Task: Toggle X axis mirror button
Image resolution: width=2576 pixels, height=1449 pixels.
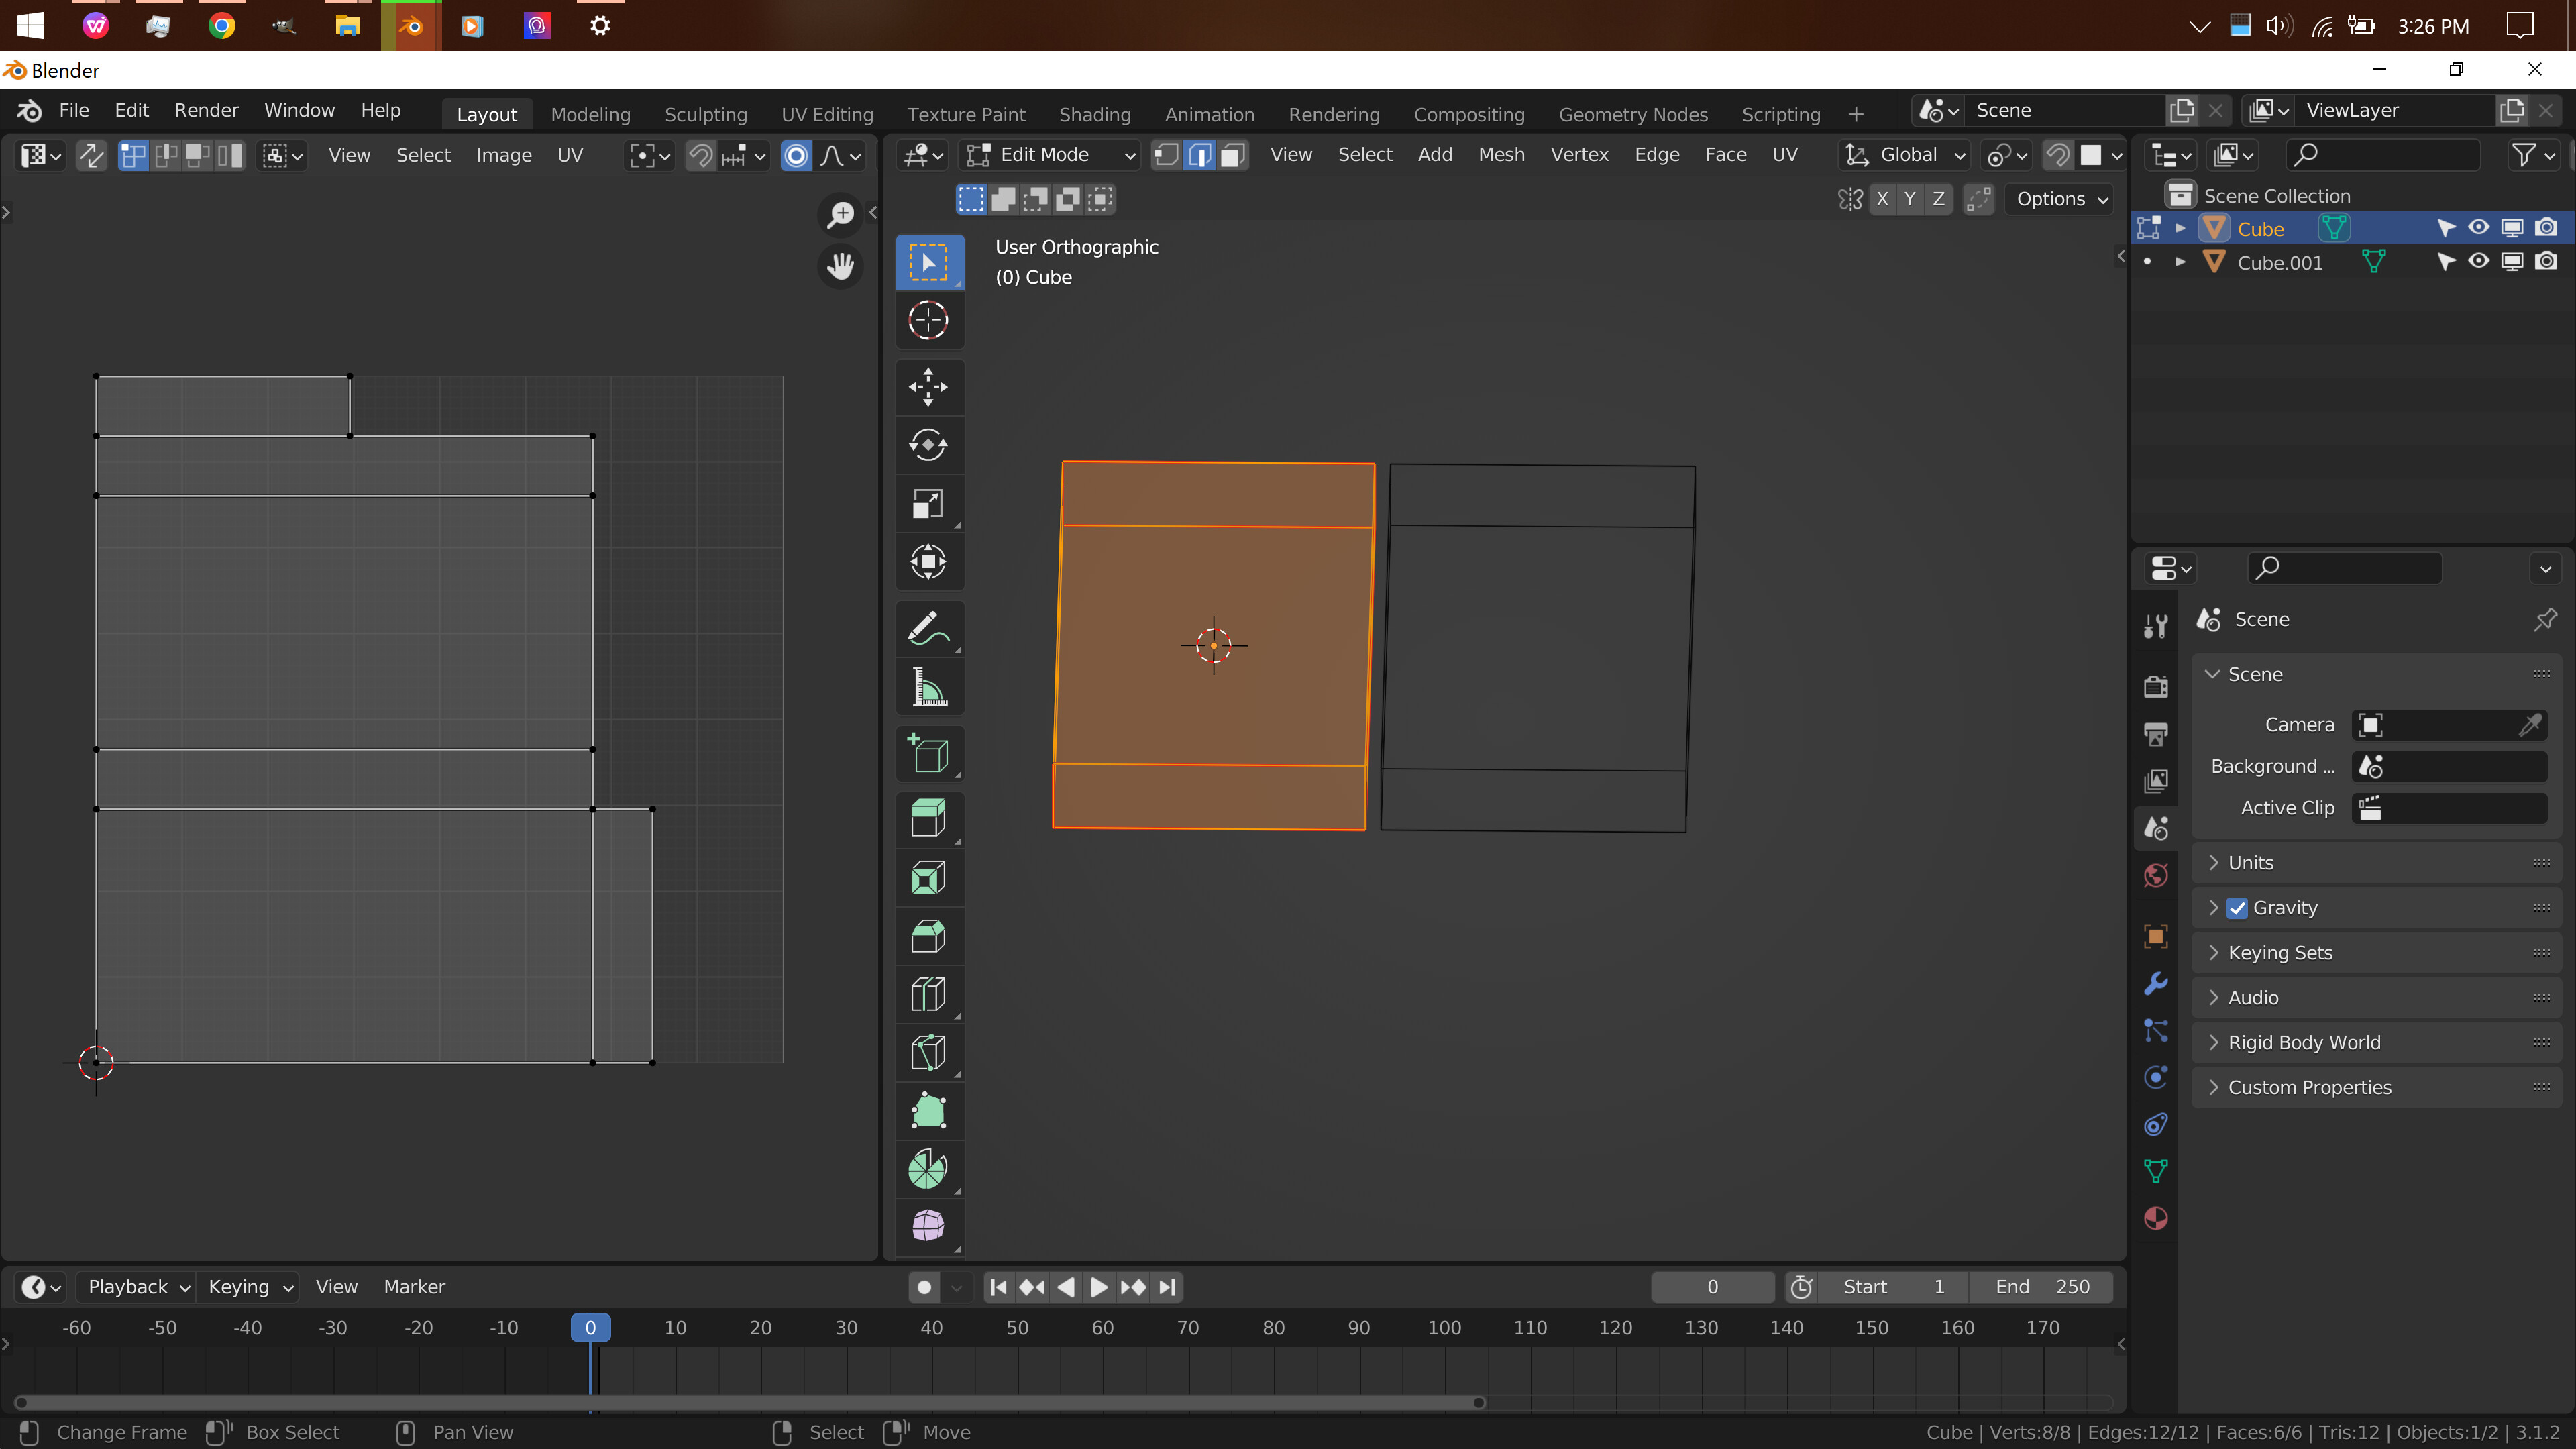Action: point(1882,199)
